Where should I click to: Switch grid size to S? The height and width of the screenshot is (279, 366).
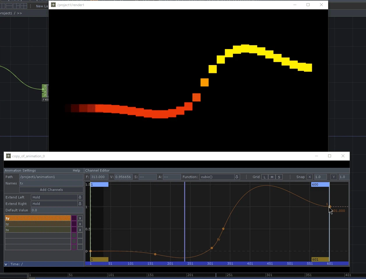point(279,177)
